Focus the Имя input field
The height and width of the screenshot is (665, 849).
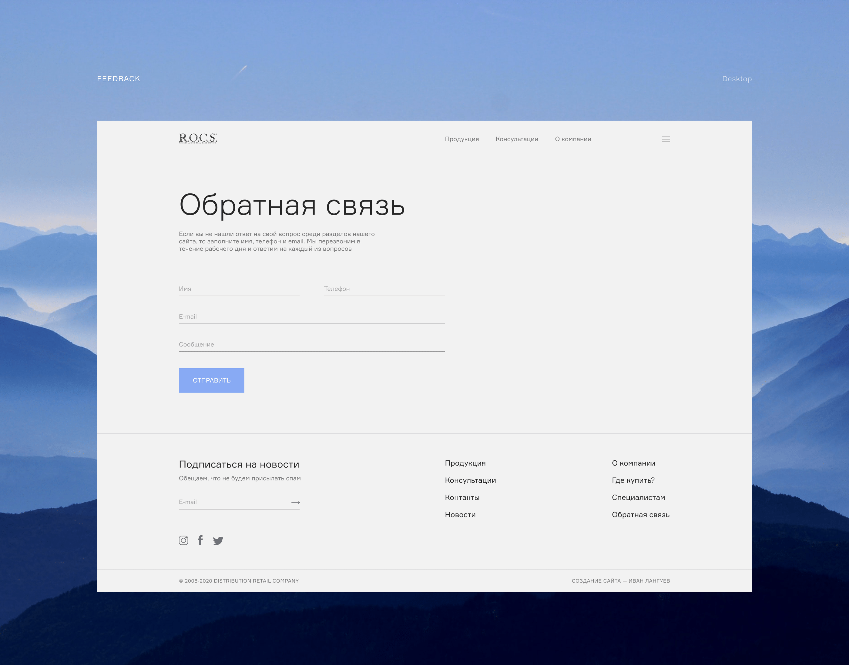[x=239, y=289]
